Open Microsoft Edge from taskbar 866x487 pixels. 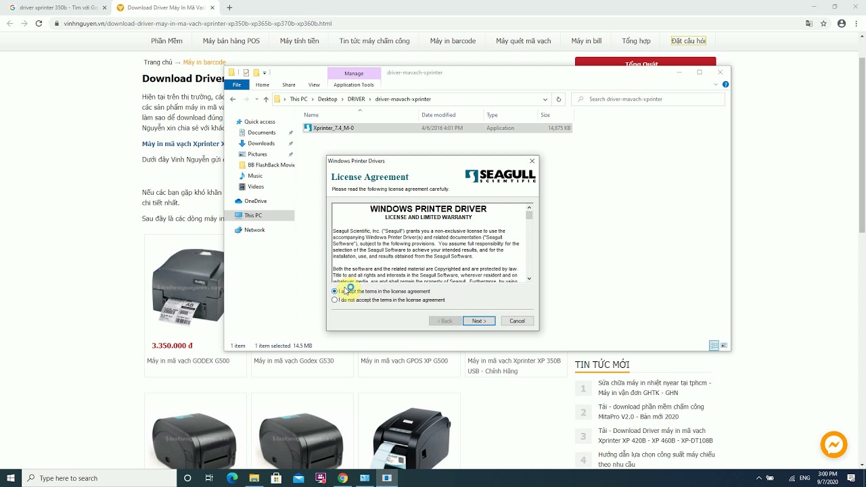pyautogui.click(x=232, y=478)
